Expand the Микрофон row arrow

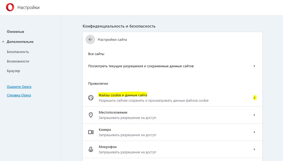point(254,149)
